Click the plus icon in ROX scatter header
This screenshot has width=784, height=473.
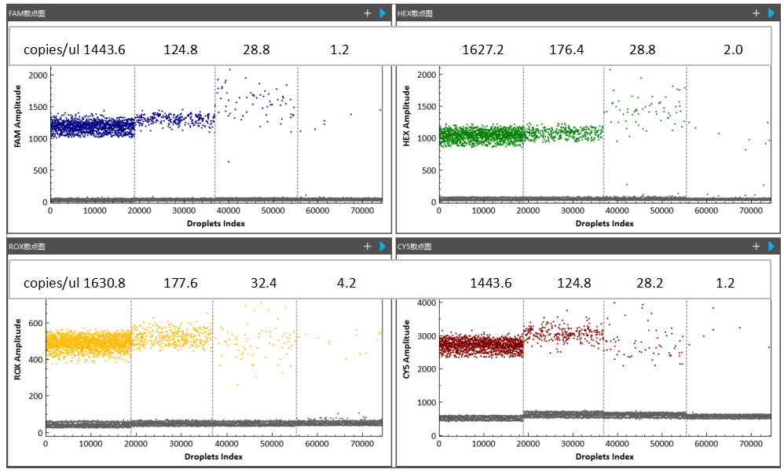(x=367, y=246)
